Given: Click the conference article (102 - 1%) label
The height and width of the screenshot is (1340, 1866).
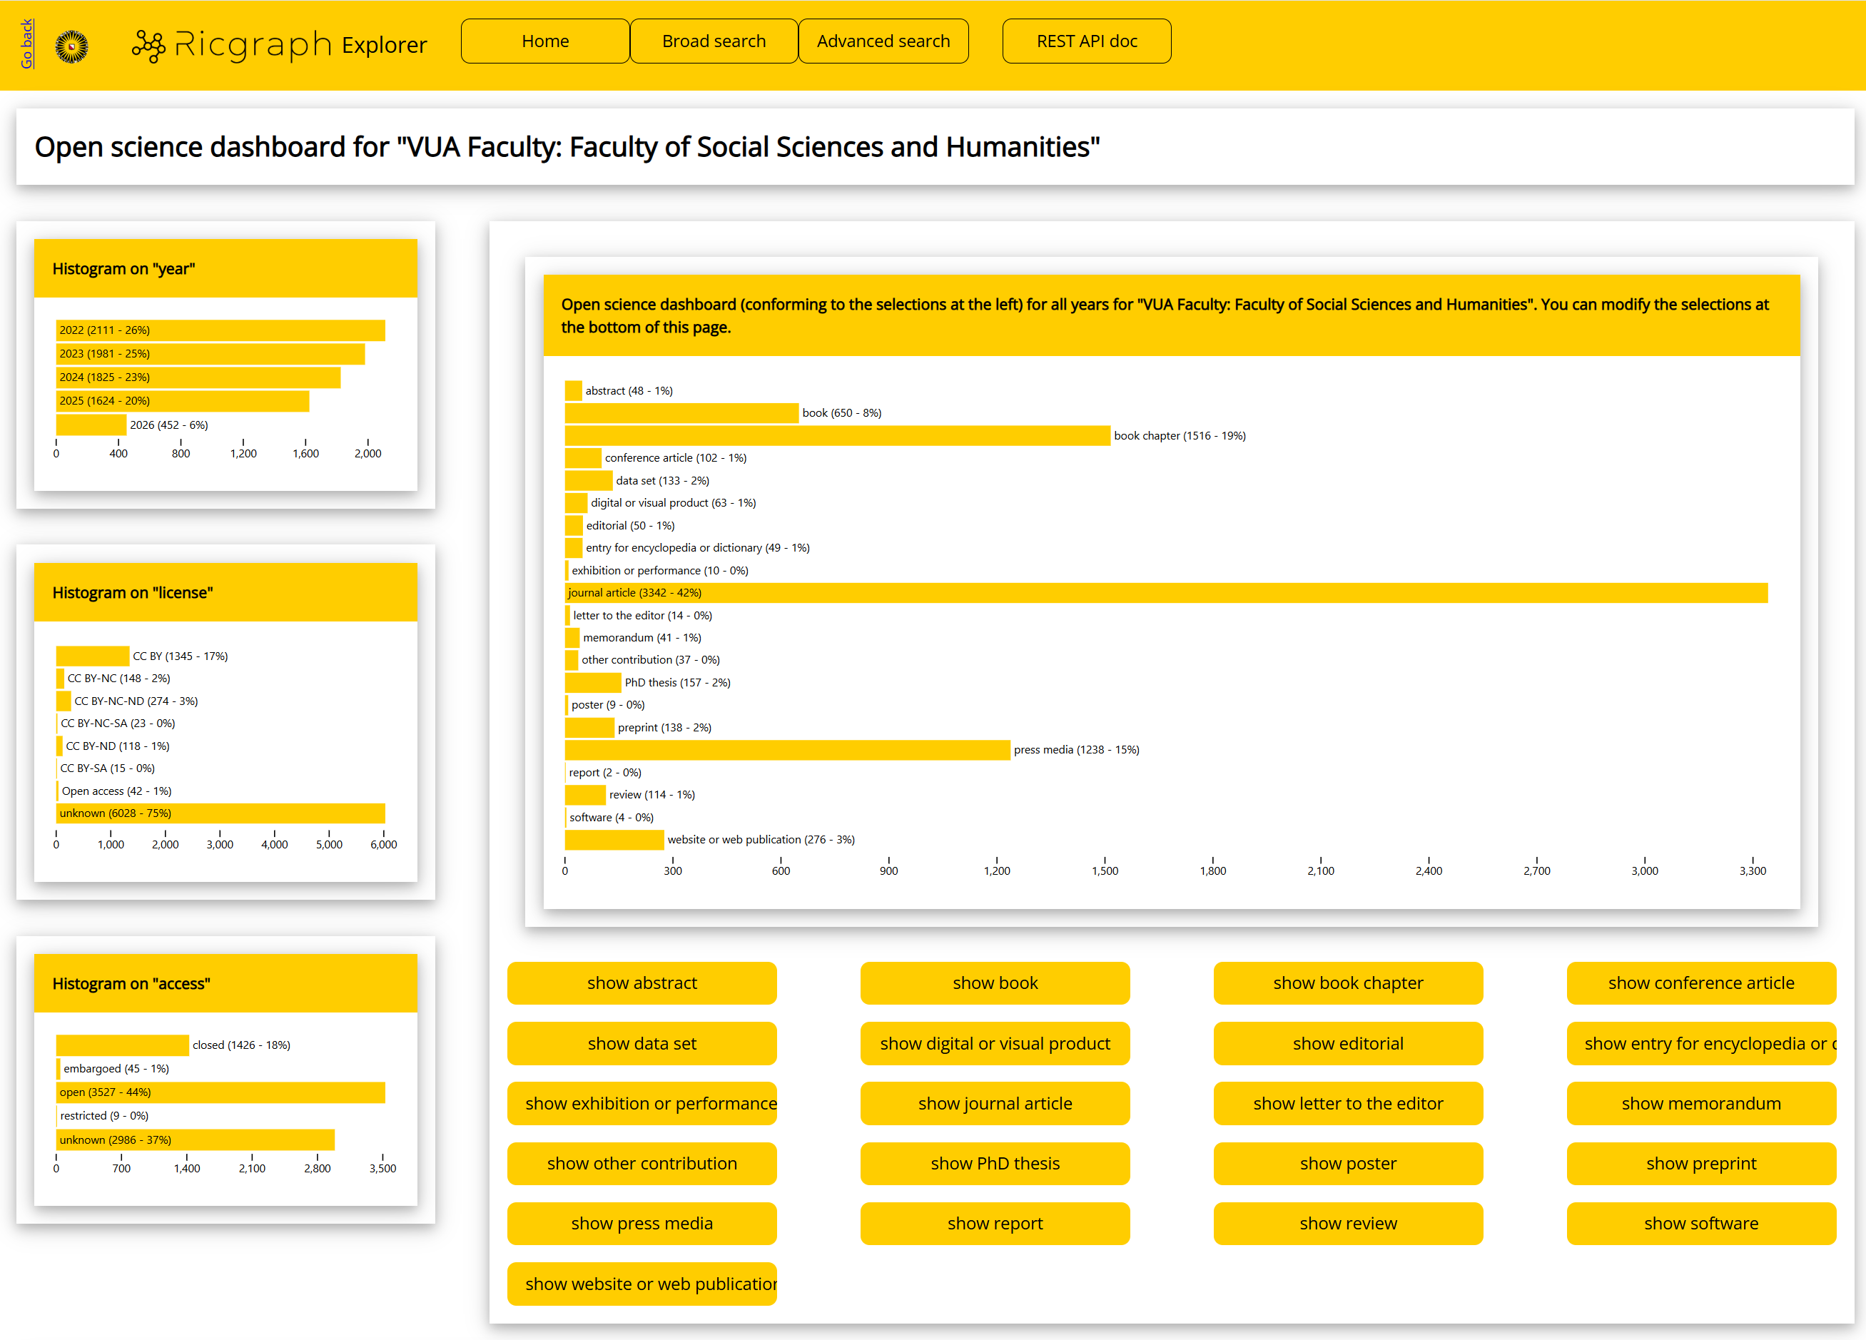Looking at the screenshot, I should [676, 457].
